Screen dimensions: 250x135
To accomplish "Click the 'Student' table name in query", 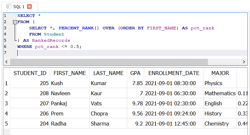I will (x=54, y=34).
